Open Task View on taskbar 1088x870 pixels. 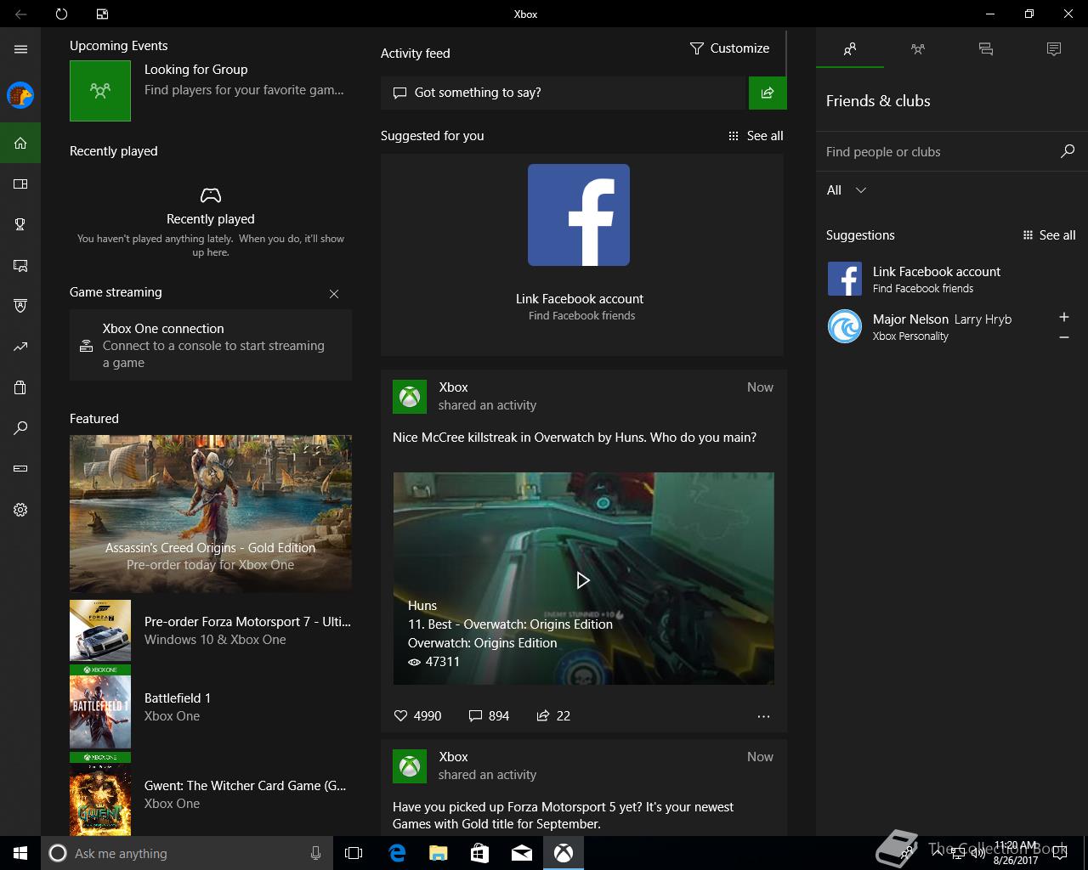click(354, 853)
